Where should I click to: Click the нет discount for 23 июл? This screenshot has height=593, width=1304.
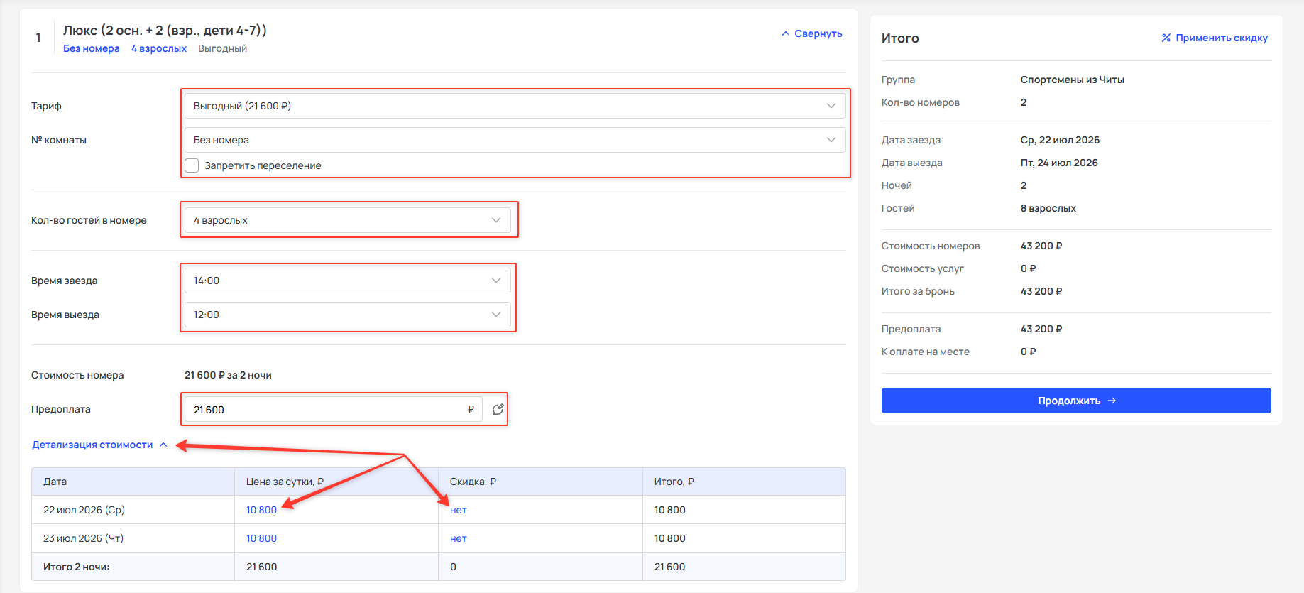[x=459, y=538]
